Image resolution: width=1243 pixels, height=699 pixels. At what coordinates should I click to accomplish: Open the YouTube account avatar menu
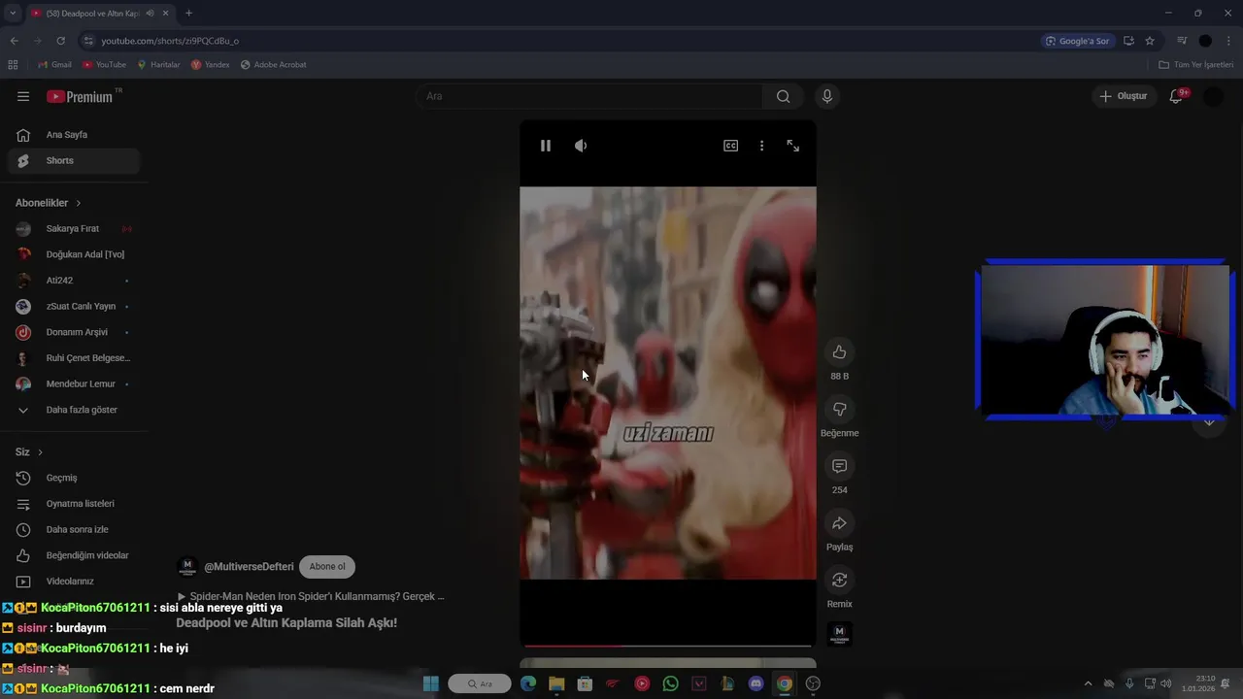coord(1213,96)
